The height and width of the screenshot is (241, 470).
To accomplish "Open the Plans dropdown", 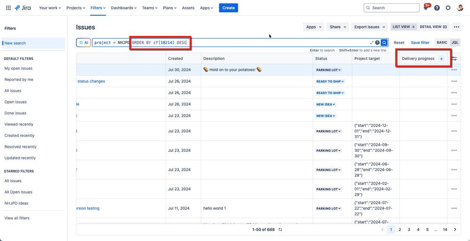I will [x=170, y=8].
